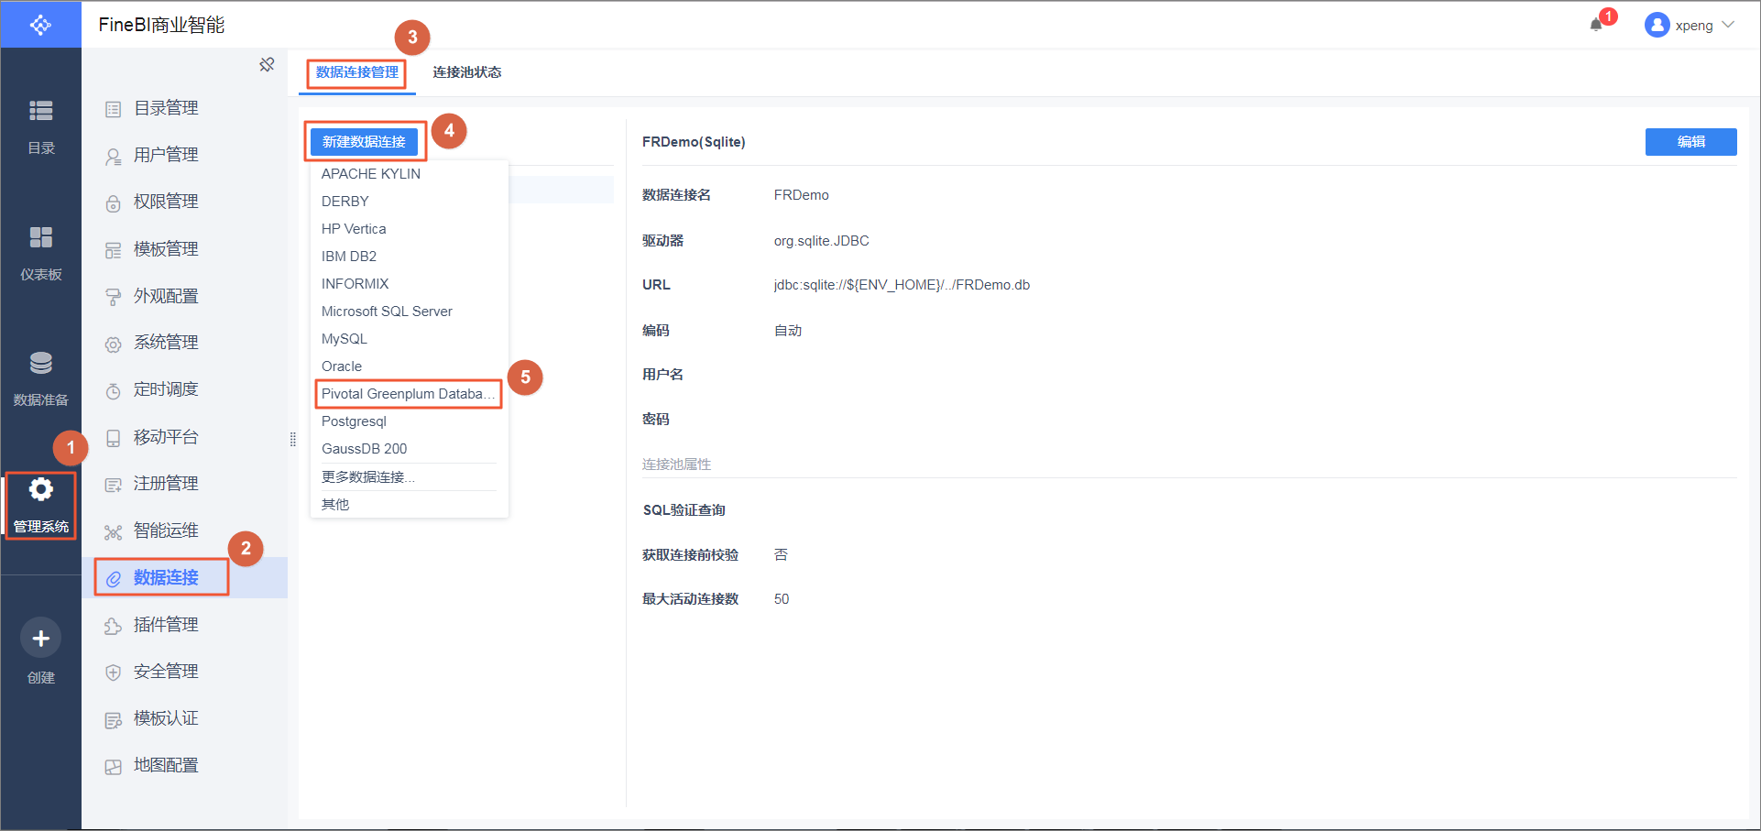Click the 移动平台 device icon
The image size is (1761, 831).
click(113, 438)
